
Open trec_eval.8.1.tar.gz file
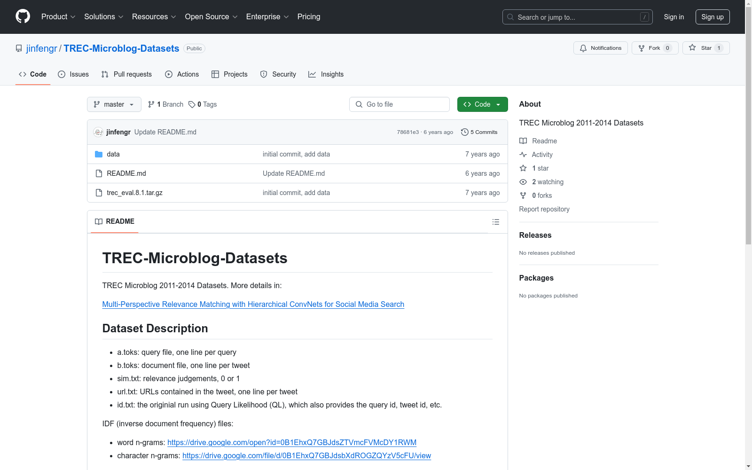(x=135, y=193)
